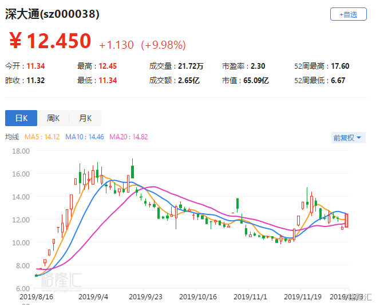Image resolution: width=376 pixels, height=305 pixels.
Task: Click the 2019/9/4 date axis label
Action: click(93, 297)
